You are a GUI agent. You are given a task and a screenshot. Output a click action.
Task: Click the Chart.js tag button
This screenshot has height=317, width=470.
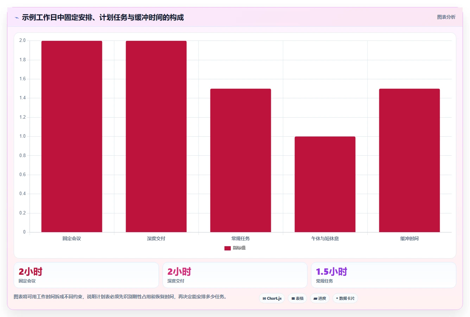point(272,298)
